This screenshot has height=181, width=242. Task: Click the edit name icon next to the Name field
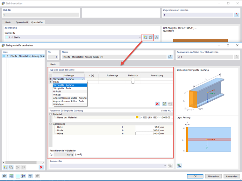[170, 57]
